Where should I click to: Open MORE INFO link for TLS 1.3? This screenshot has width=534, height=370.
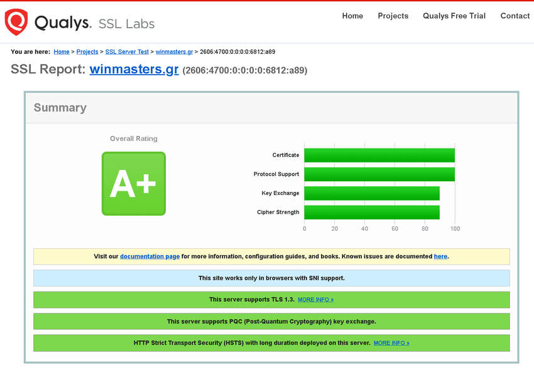316,300
